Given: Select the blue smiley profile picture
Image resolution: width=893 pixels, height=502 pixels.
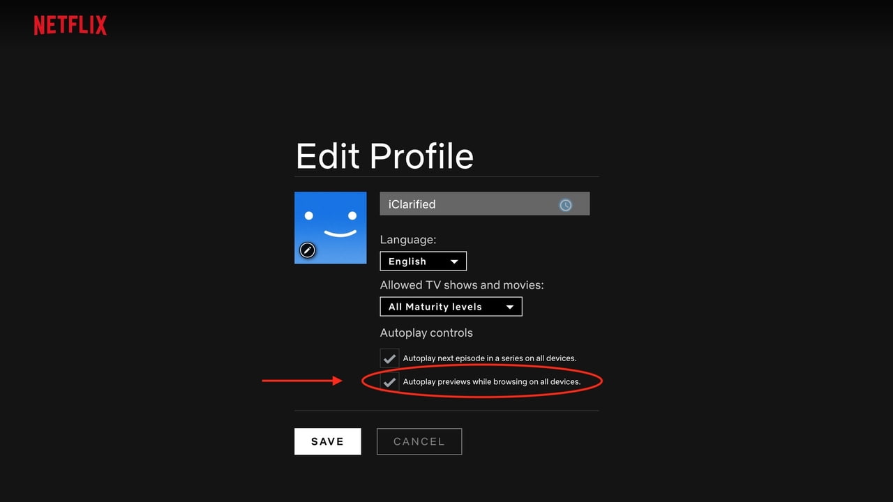Looking at the screenshot, I should [331, 228].
